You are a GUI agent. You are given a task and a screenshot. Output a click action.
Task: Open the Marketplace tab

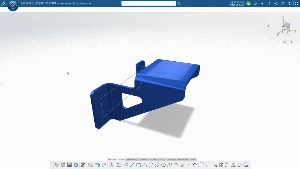183,160
